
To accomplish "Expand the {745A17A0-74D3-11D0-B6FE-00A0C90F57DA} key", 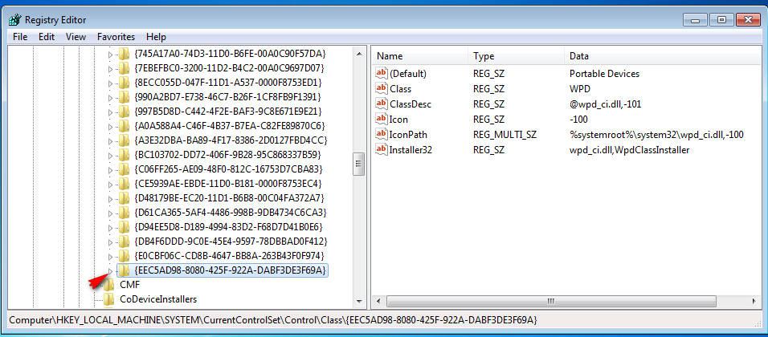I will pyautogui.click(x=110, y=53).
